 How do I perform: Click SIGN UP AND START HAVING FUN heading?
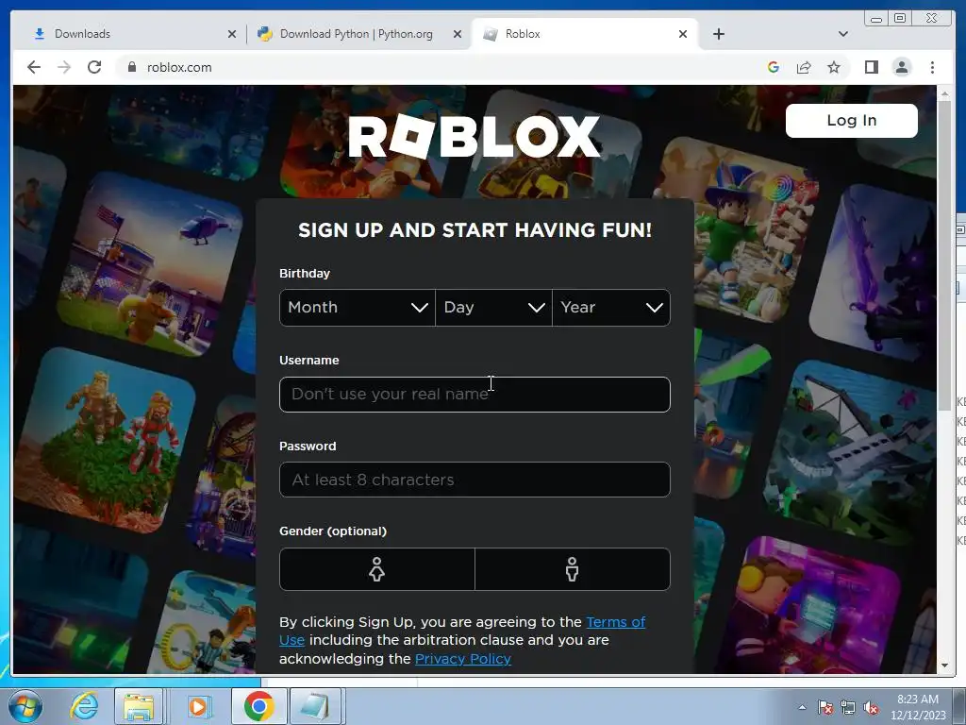click(x=475, y=230)
